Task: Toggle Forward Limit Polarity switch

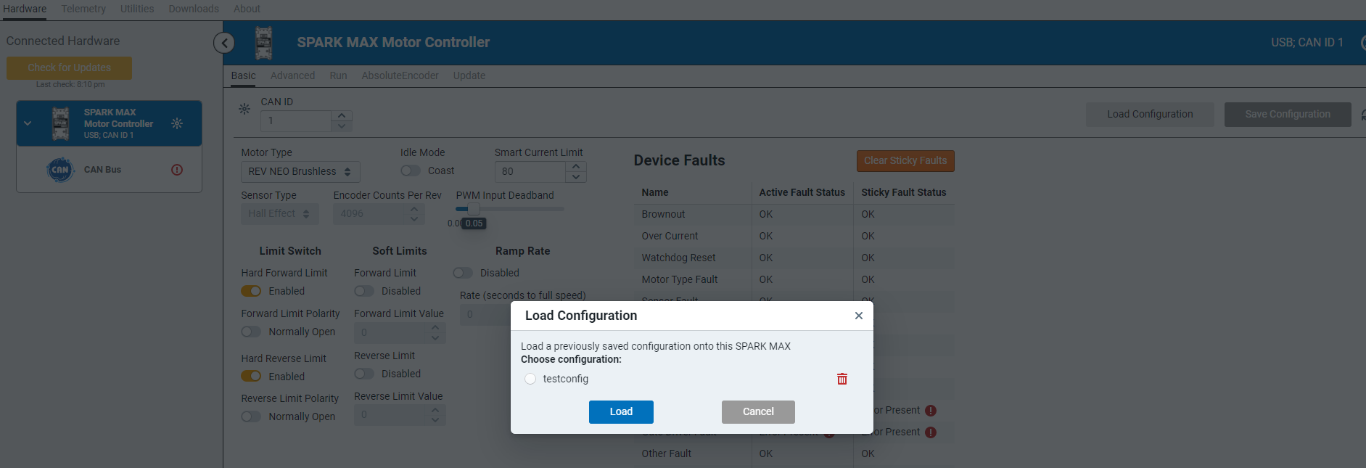Action: 251,332
